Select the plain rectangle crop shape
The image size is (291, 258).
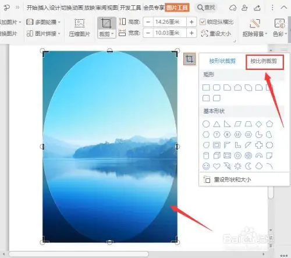pos(206,87)
